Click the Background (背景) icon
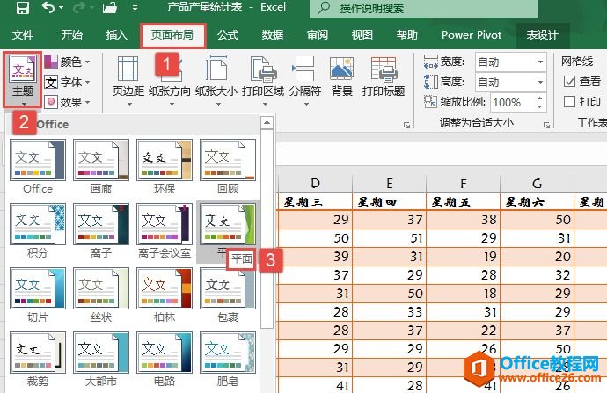 click(341, 77)
